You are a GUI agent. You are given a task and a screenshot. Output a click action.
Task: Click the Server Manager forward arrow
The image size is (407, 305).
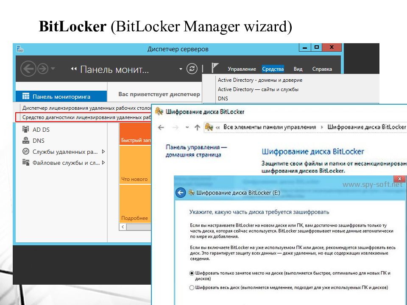pos(42,68)
